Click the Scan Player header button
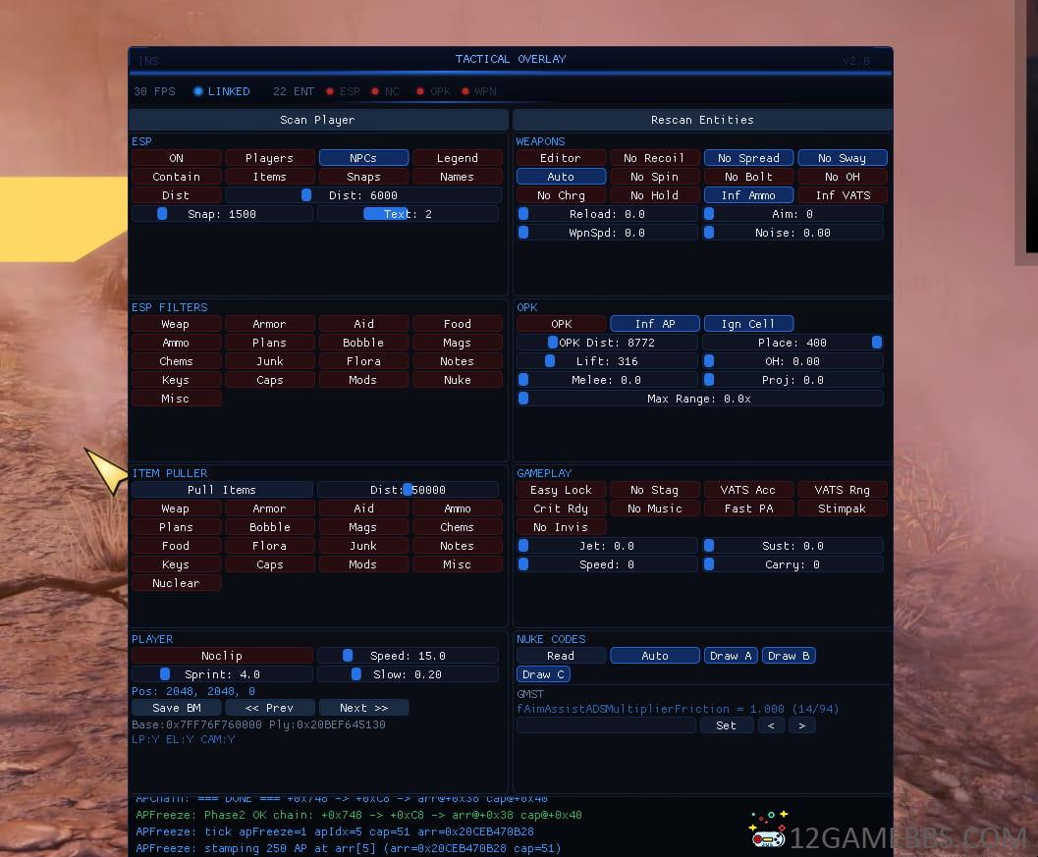Image resolution: width=1038 pixels, height=857 pixels. click(x=317, y=120)
